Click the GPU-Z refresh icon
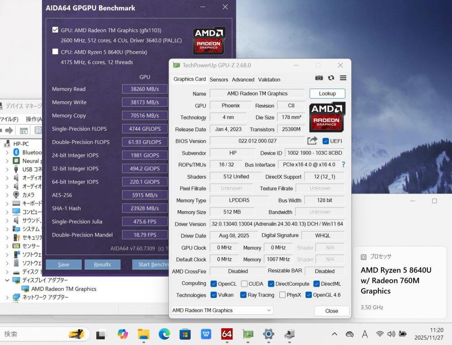The width and height of the screenshot is (452, 345). point(331,78)
